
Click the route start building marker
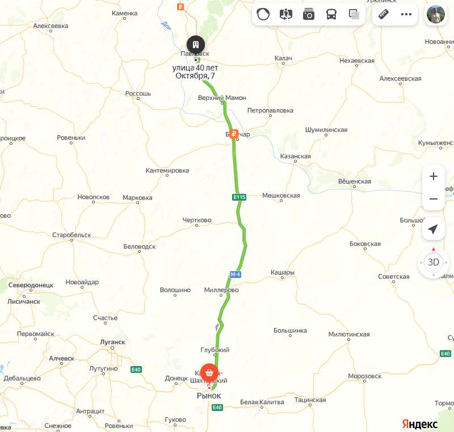[196, 45]
